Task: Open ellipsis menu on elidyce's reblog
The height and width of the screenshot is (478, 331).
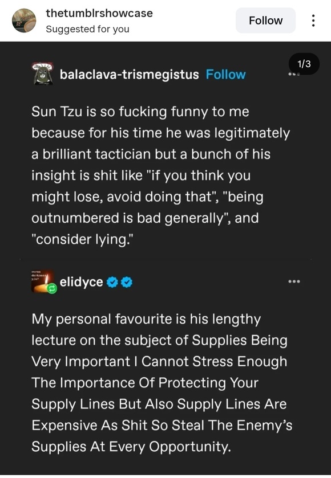Action: [294, 281]
